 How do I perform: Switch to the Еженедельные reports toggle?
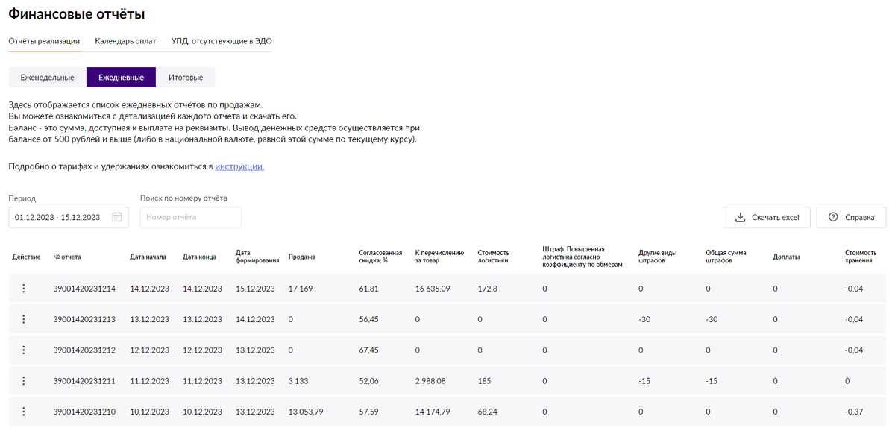tap(47, 78)
